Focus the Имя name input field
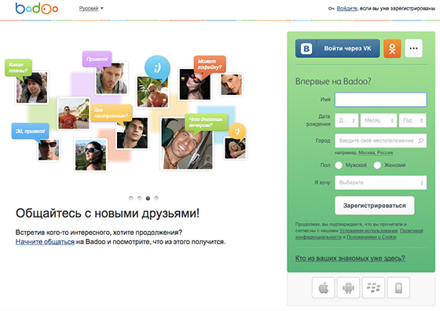Viewport: 440px width, 311px height. pyautogui.click(x=381, y=100)
